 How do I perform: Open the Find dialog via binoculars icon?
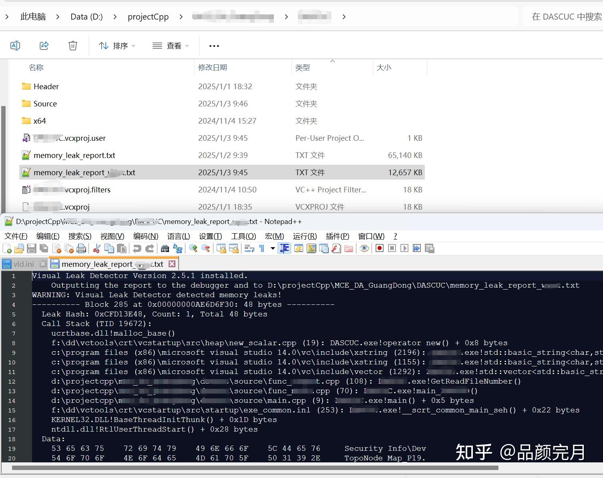(x=165, y=248)
